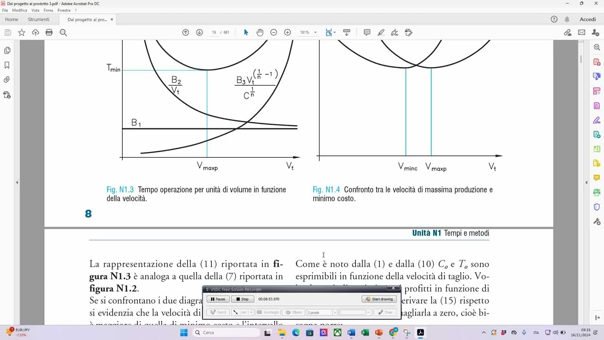Go to the previous page arrow
Screen dimensions: 604x340
pos(185,33)
